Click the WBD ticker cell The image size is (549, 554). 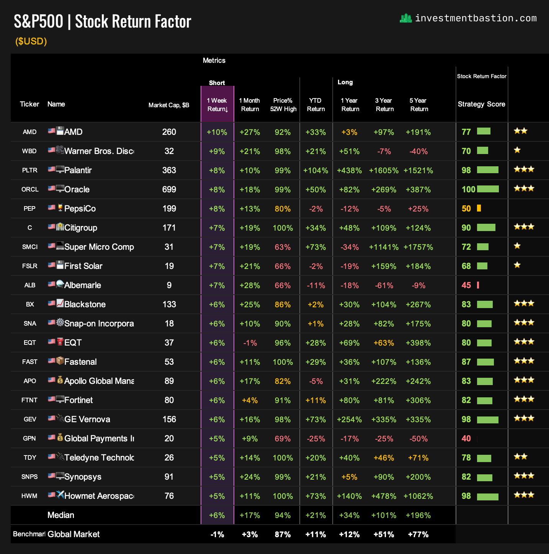coord(29,151)
